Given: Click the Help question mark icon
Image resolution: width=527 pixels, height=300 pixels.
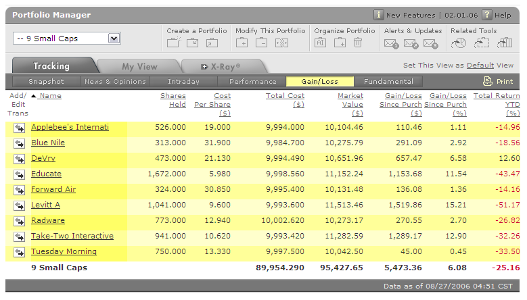Looking at the screenshot, I should pos(487,15).
